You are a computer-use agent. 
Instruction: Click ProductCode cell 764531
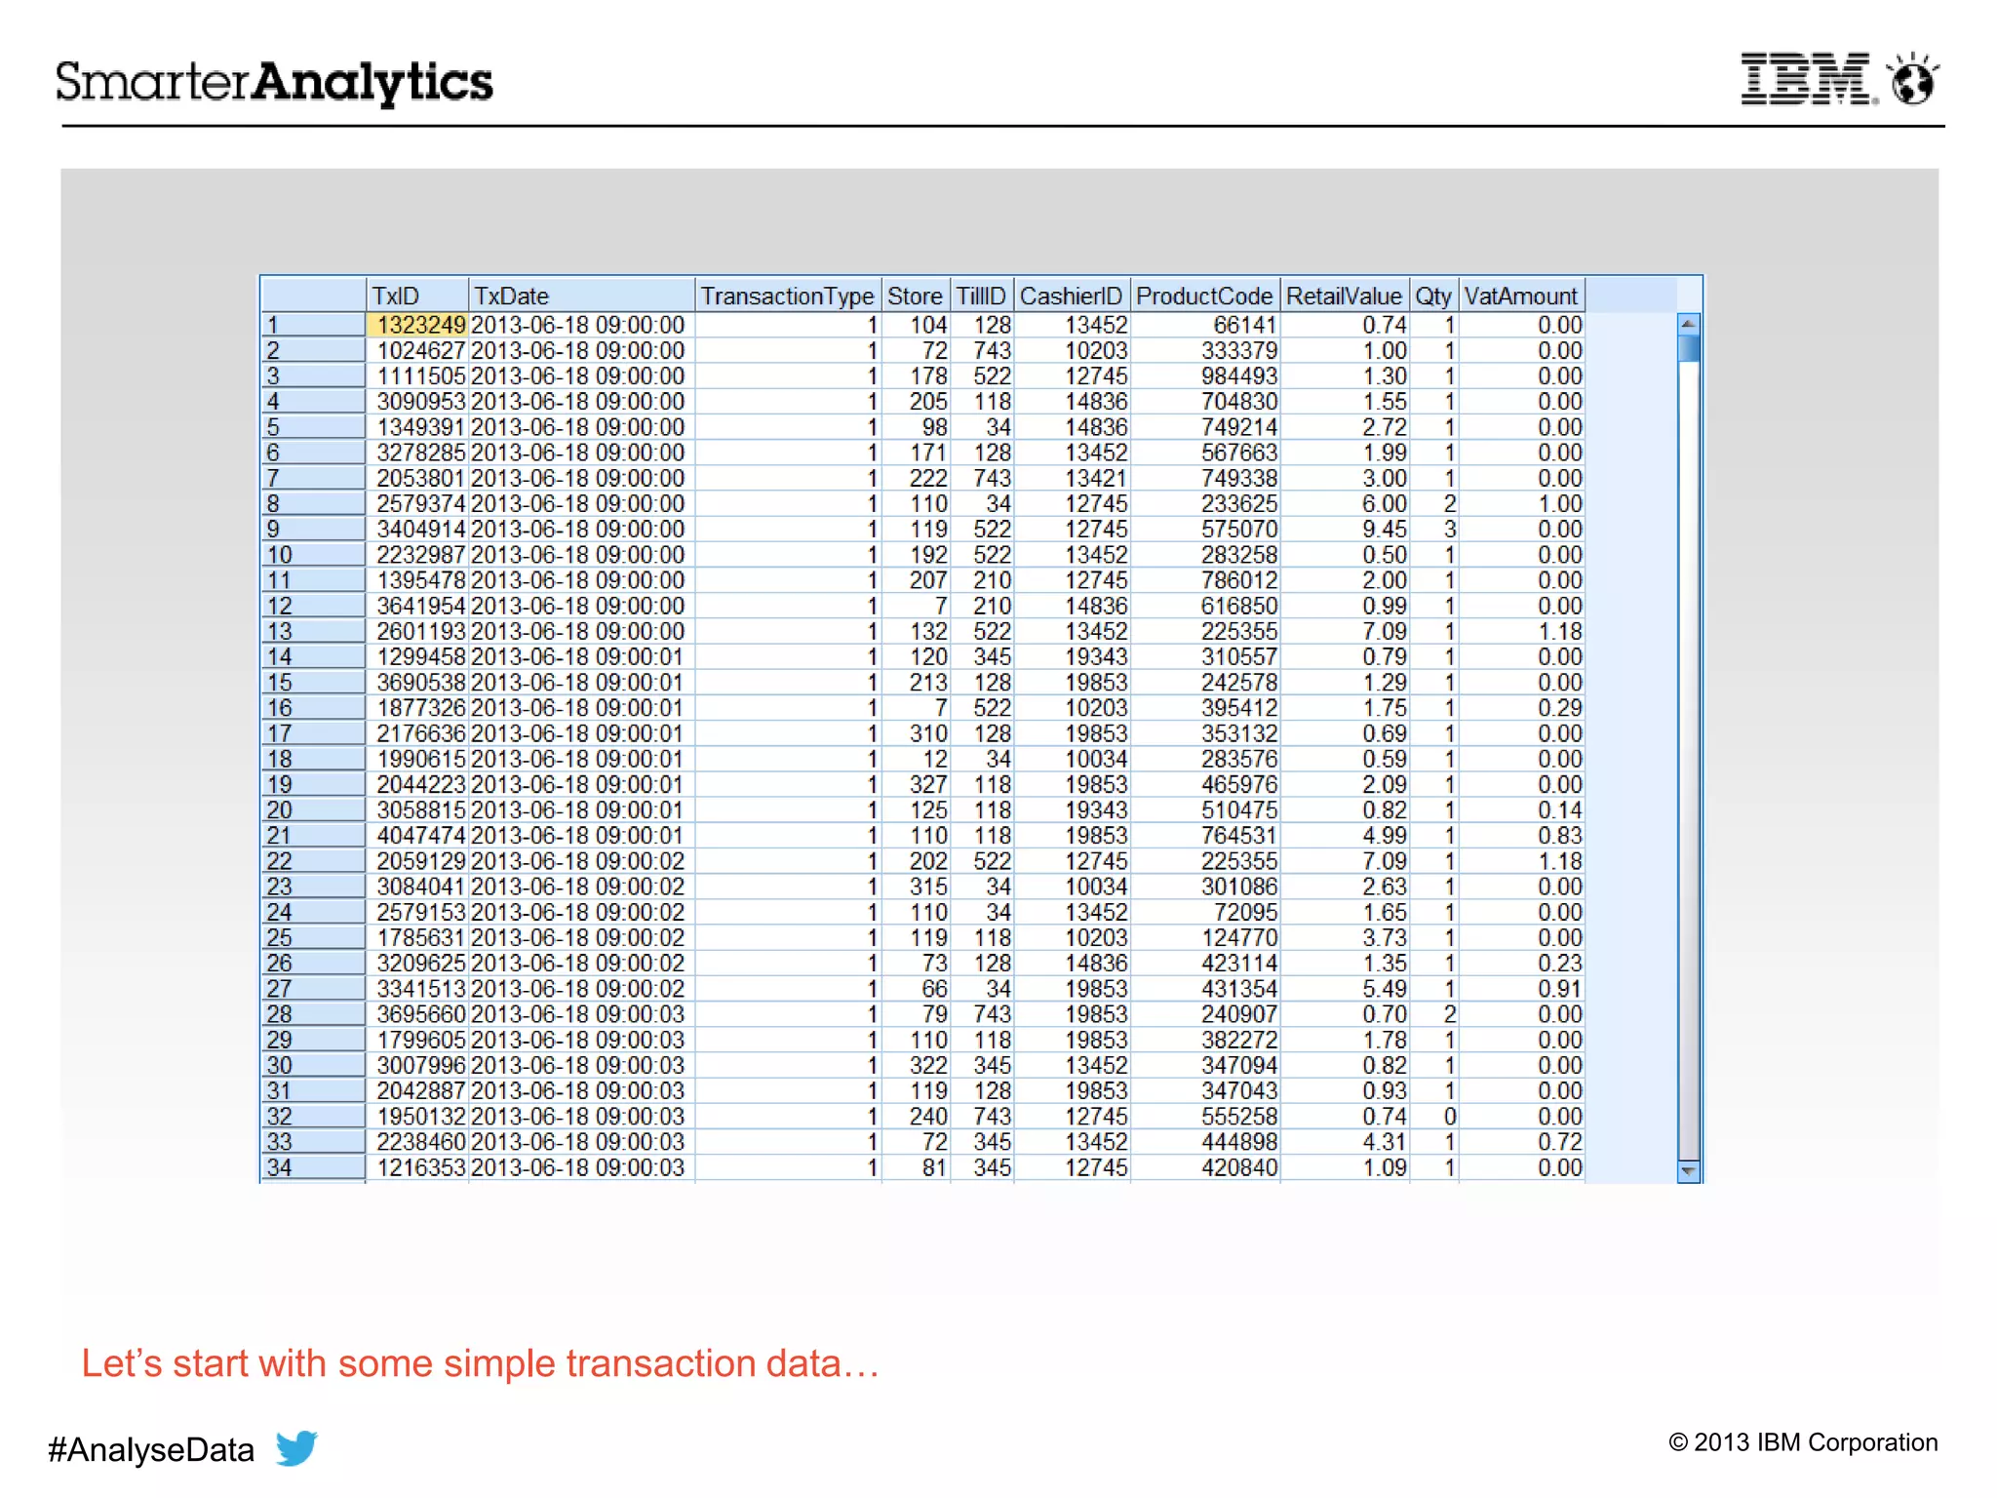coord(1205,836)
